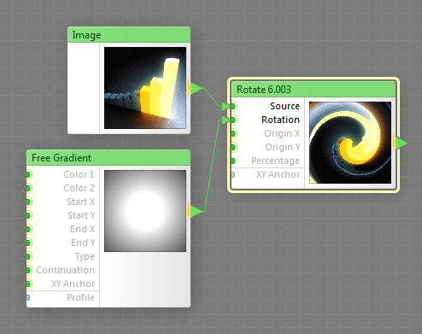This screenshot has width=422, height=334.
Task: Select the Rotate 6.003 node header
Action: (x=314, y=90)
